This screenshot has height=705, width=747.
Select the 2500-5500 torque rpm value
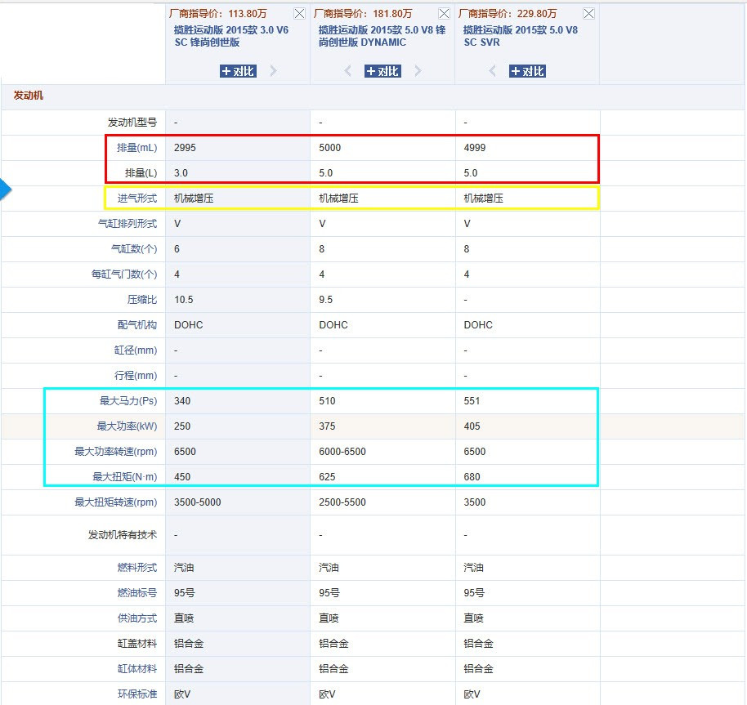coord(342,502)
